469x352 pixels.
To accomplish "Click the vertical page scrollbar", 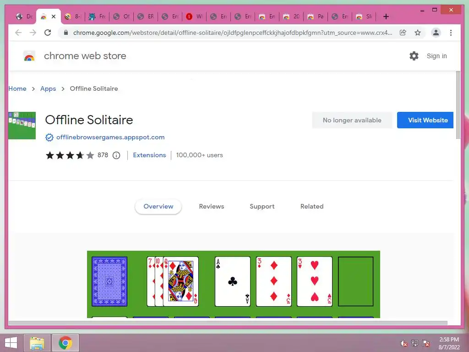I will pos(458,105).
